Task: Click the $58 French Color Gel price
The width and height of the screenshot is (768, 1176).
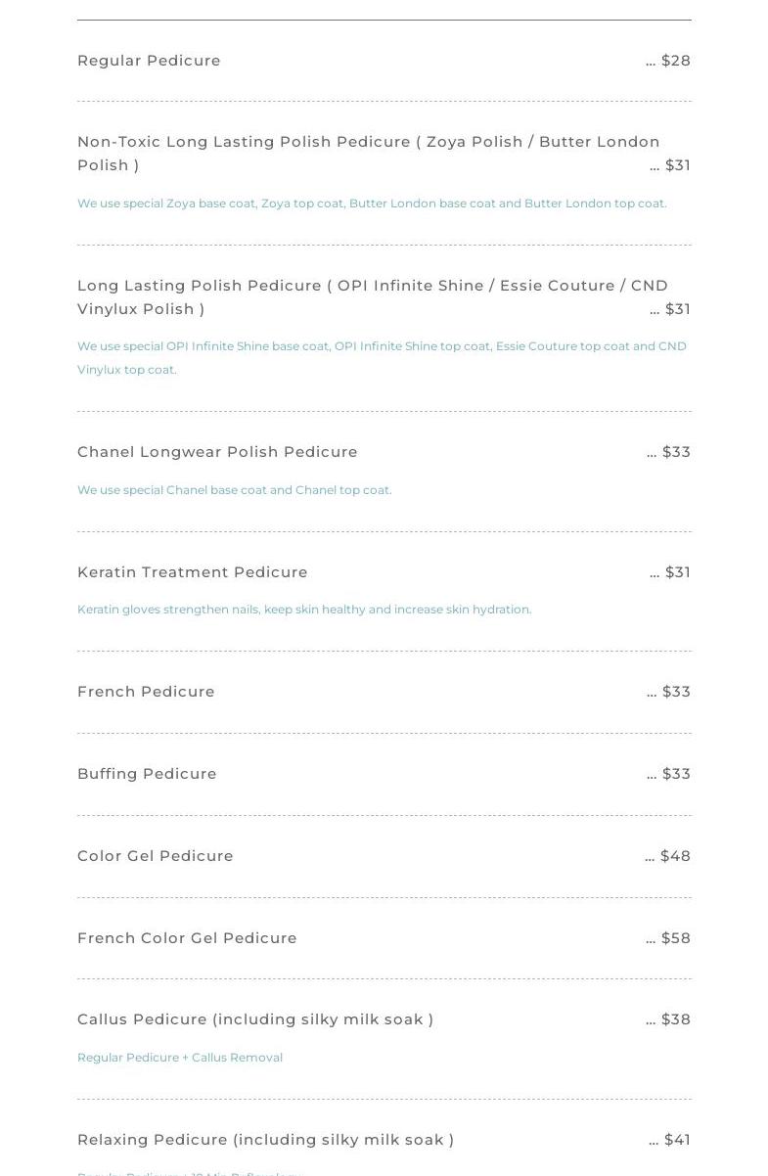Action: pyautogui.click(x=669, y=938)
